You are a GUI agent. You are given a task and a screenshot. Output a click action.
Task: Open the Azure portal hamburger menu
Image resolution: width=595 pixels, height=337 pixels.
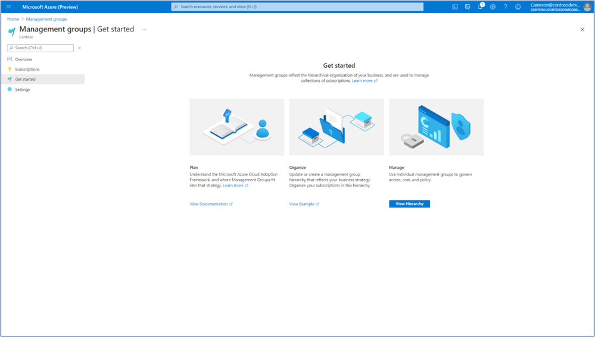point(9,7)
